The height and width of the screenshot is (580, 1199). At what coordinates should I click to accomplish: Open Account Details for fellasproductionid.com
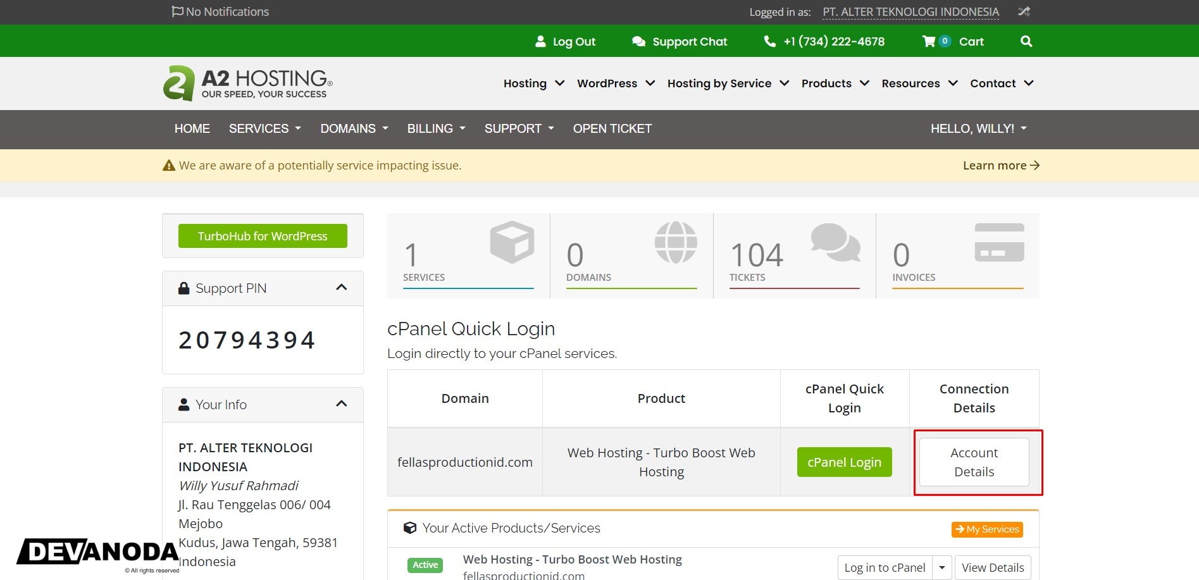pos(974,462)
